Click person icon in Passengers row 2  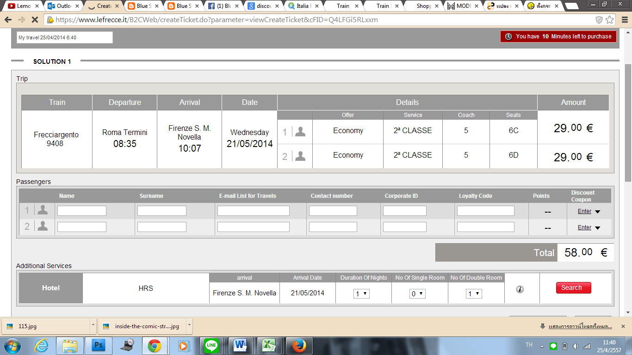coord(43,226)
